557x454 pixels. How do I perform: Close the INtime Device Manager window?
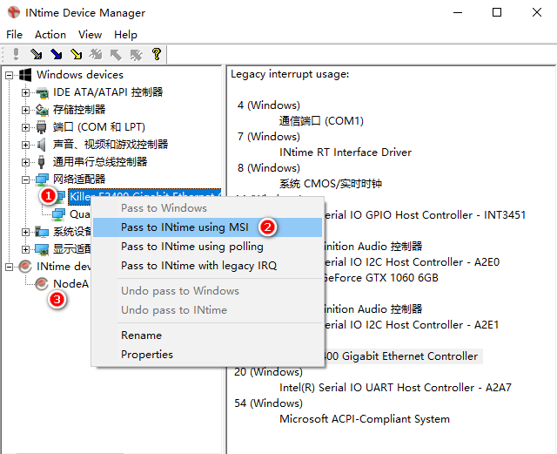click(537, 12)
